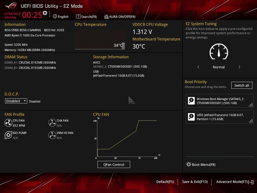Select previous EZ System Tuning profile arrow

click(x=198, y=67)
